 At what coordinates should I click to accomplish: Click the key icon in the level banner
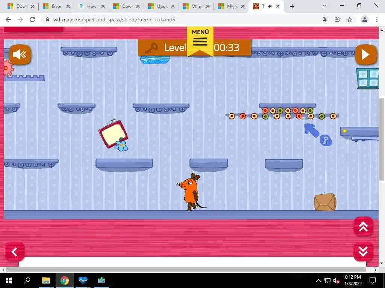click(150, 48)
